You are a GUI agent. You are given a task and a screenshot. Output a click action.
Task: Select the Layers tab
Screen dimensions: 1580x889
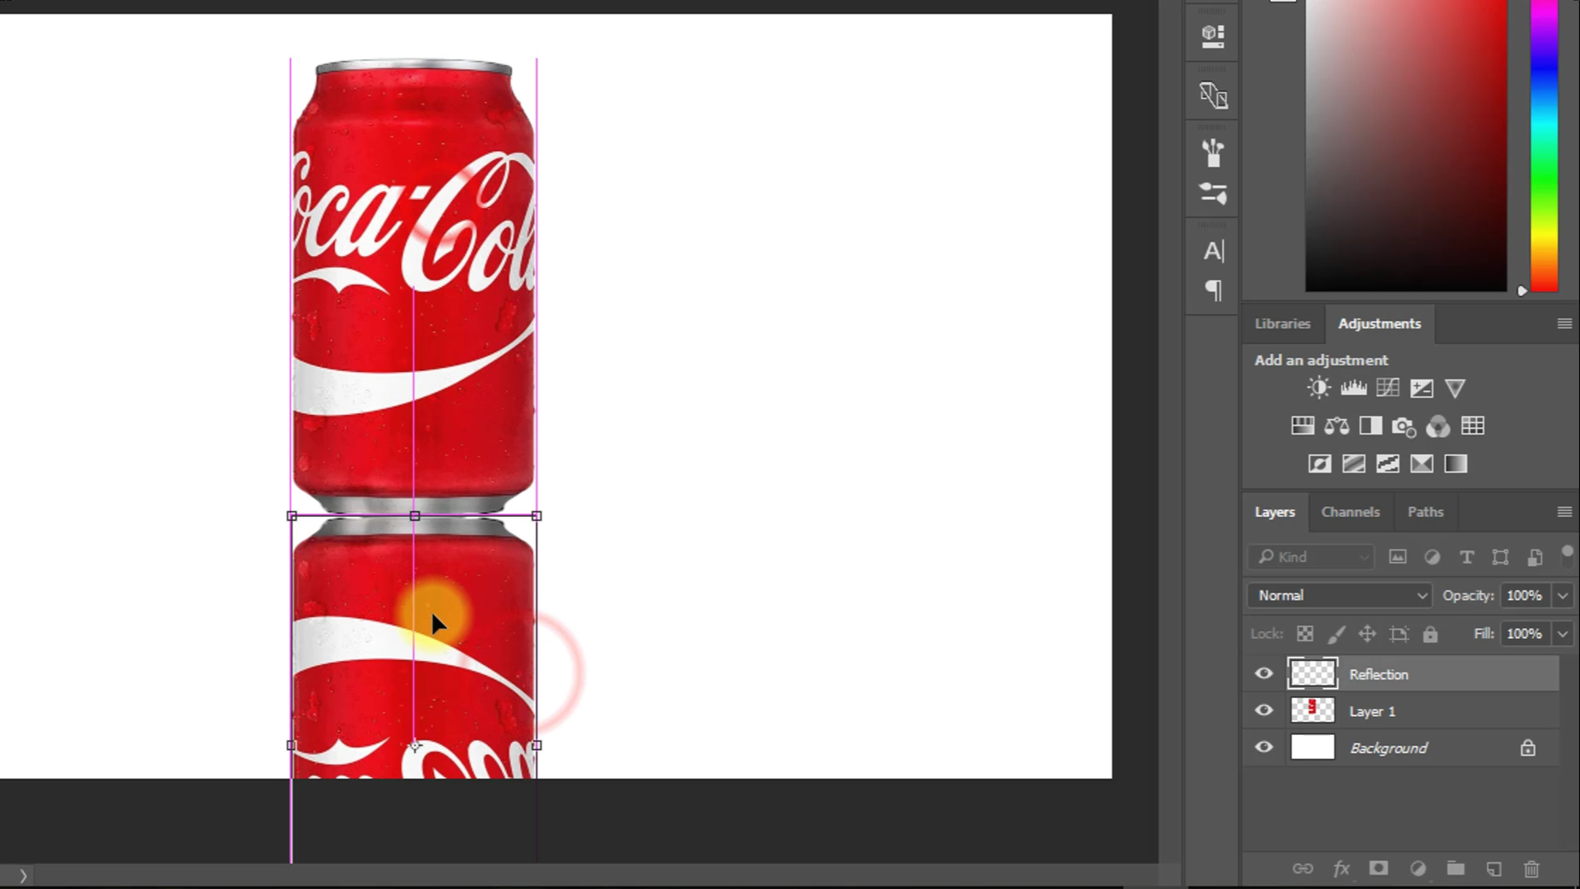[x=1275, y=512]
